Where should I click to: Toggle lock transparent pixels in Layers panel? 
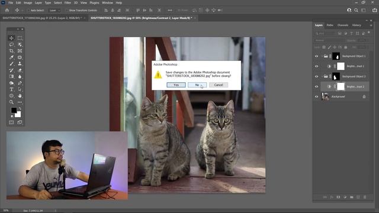point(324,47)
